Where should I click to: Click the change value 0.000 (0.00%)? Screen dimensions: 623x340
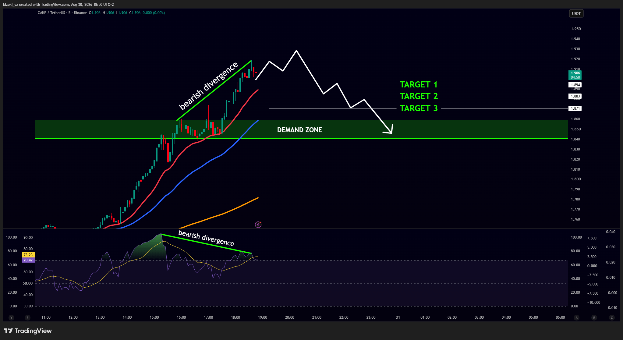tap(154, 13)
